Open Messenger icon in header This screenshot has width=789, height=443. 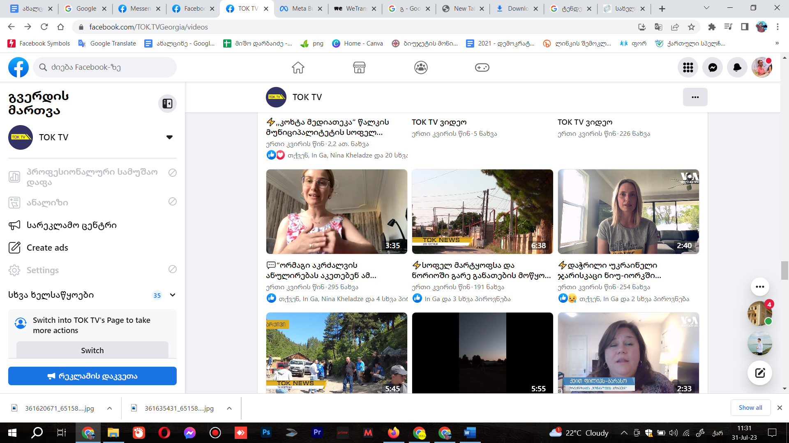713,67
